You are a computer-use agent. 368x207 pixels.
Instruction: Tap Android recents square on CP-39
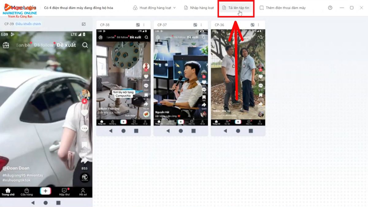(x=58, y=203)
